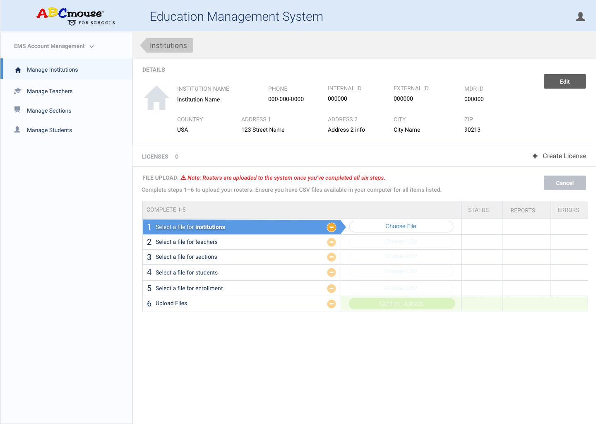
Task: Click the Manage Teachers graduation cap icon
Action: (x=17, y=91)
